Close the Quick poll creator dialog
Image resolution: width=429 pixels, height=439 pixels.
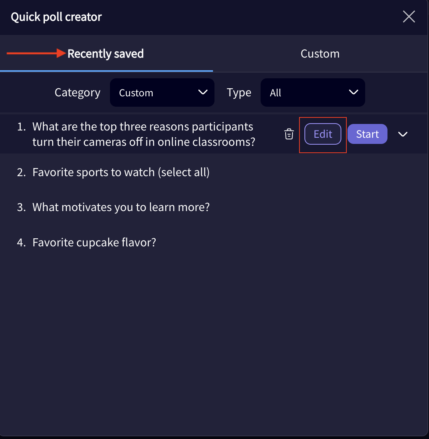pos(409,17)
